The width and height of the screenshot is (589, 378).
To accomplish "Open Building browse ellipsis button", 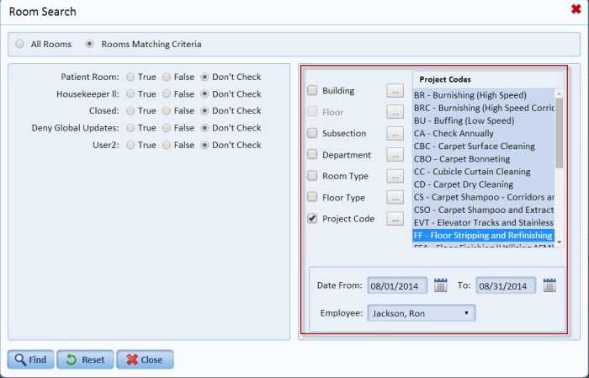I will point(395,91).
